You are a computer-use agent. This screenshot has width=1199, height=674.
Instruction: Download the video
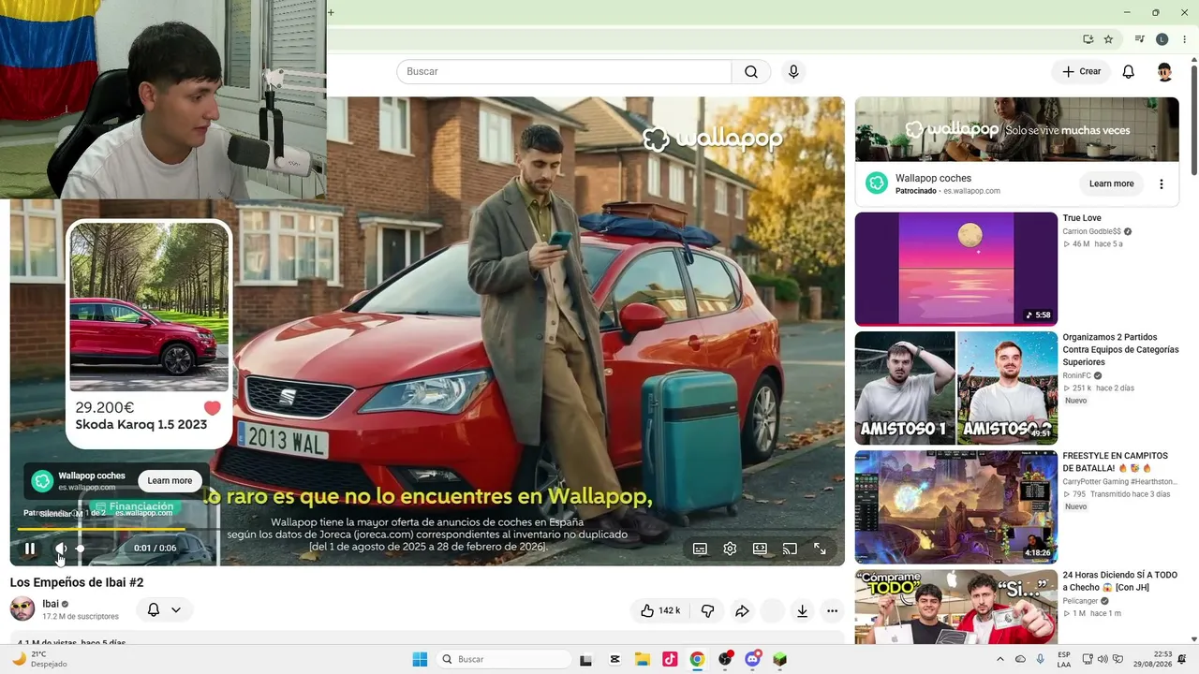(802, 610)
